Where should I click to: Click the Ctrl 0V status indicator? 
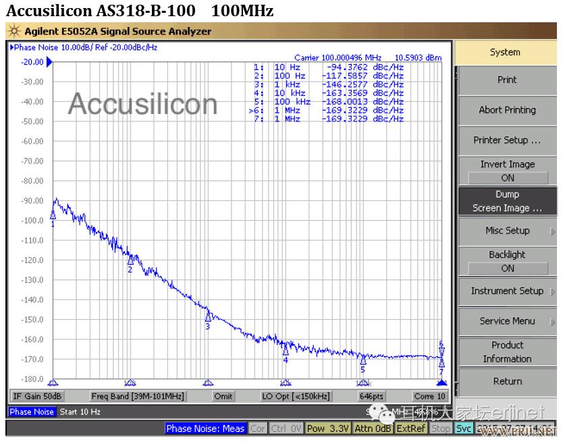(286, 429)
